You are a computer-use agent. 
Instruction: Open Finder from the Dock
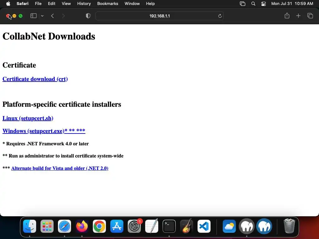point(30,226)
